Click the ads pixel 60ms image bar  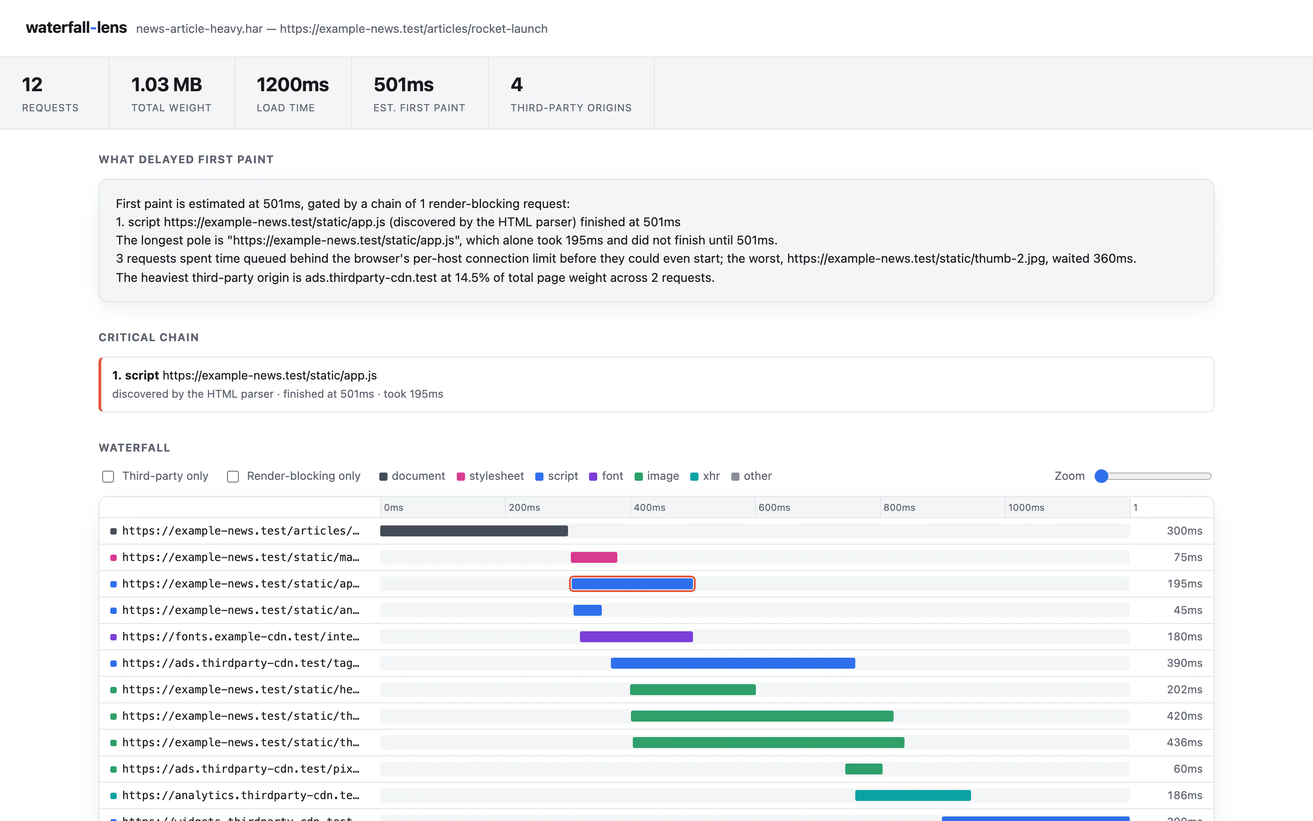click(x=864, y=769)
